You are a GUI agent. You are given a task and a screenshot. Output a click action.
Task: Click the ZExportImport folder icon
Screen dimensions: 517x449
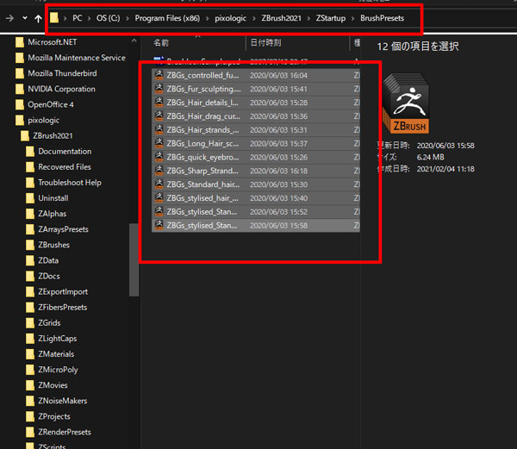point(30,292)
